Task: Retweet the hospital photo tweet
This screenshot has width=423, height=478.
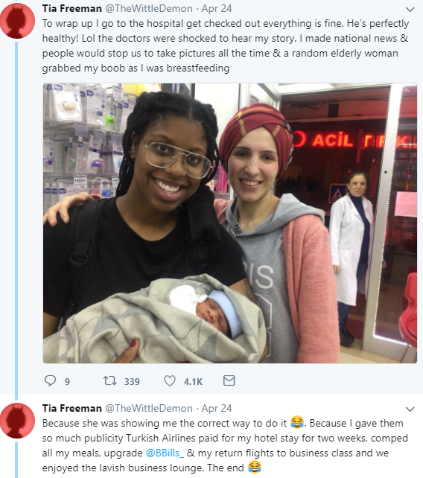Action: [109, 380]
